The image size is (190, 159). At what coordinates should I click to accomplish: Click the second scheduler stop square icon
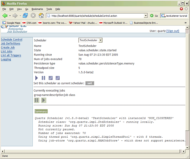coord(58,78)
